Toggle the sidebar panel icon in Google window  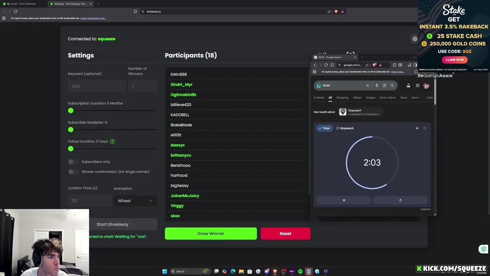(415, 65)
